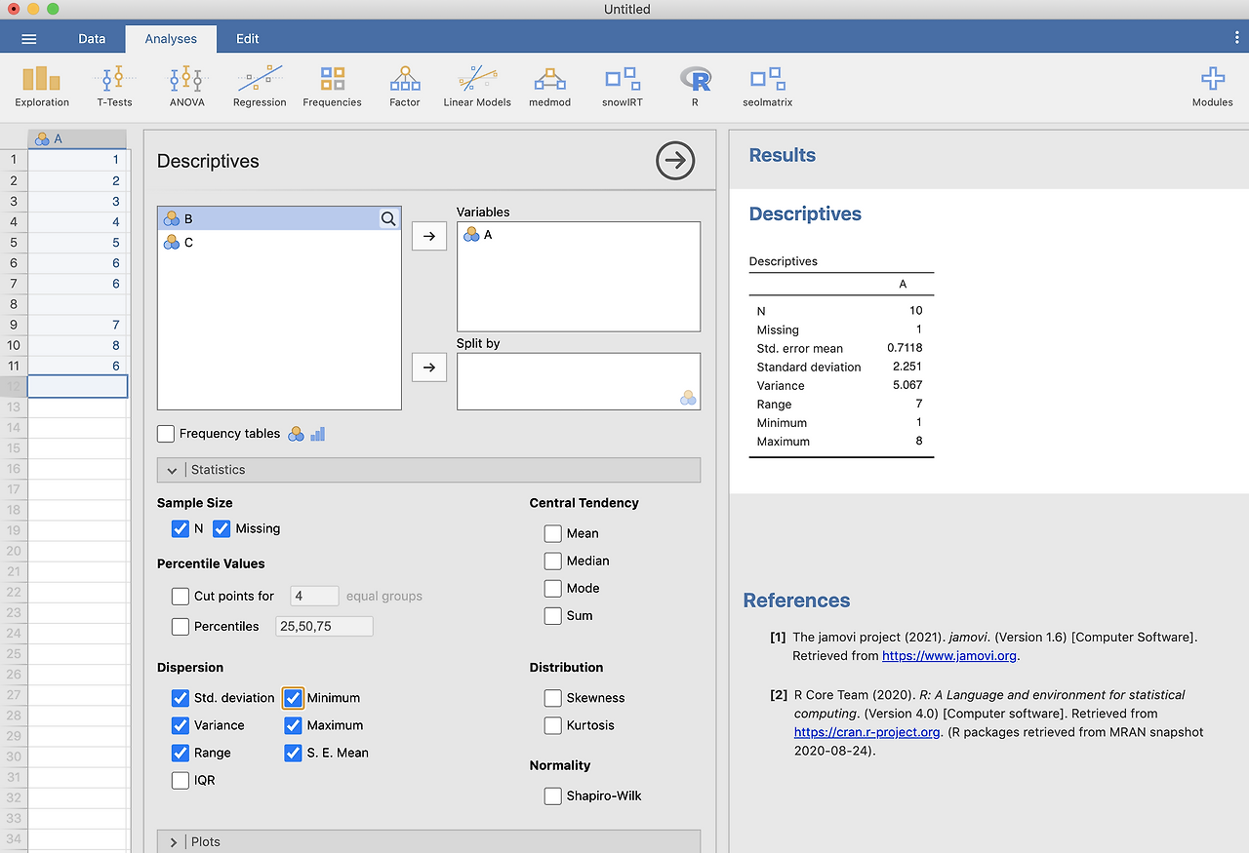The width and height of the screenshot is (1249, 853).
Task: Enable the Kurtosis checkbox
Action: tap(552, 725)
